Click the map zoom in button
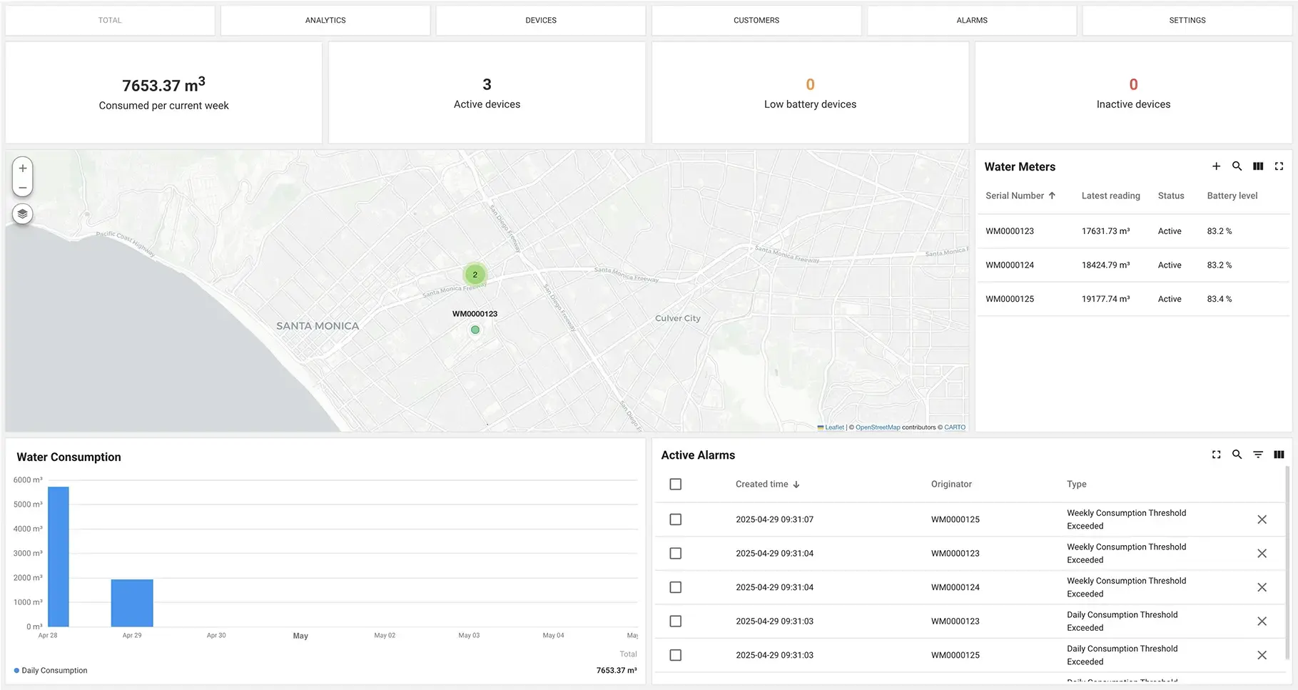 23,168
